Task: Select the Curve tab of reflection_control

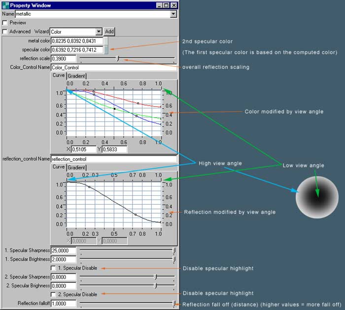Action: (x=59, y=167)
